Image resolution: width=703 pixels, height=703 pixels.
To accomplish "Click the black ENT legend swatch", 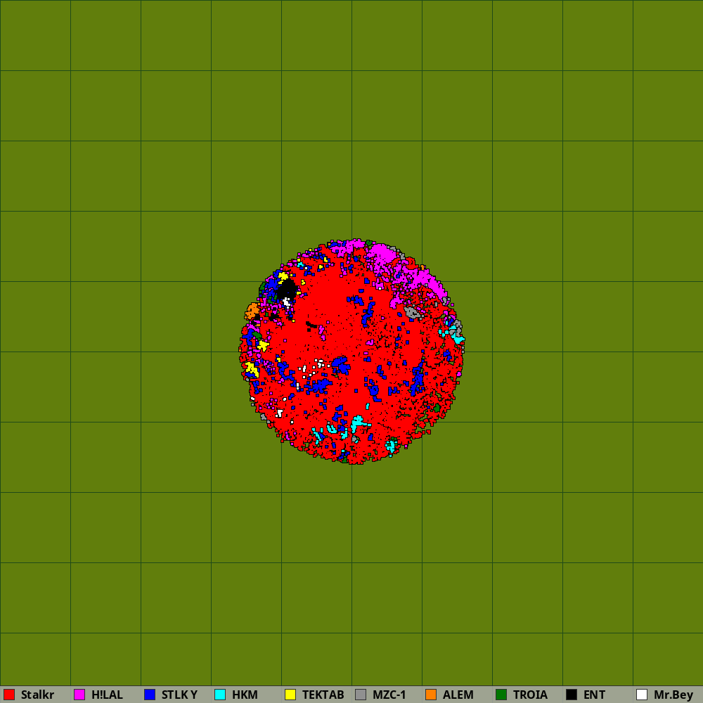I will point(572,695).
